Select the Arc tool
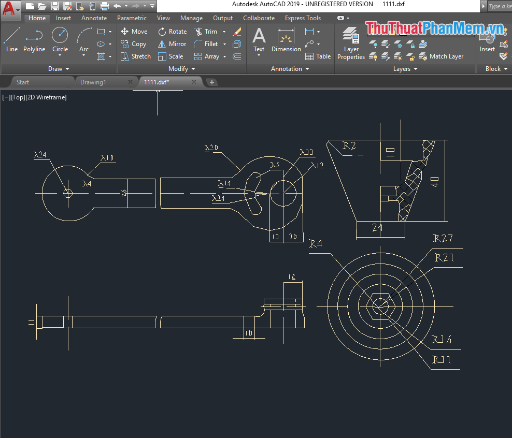The height and width of the screenshot is (438, 512). click(83, 36)
